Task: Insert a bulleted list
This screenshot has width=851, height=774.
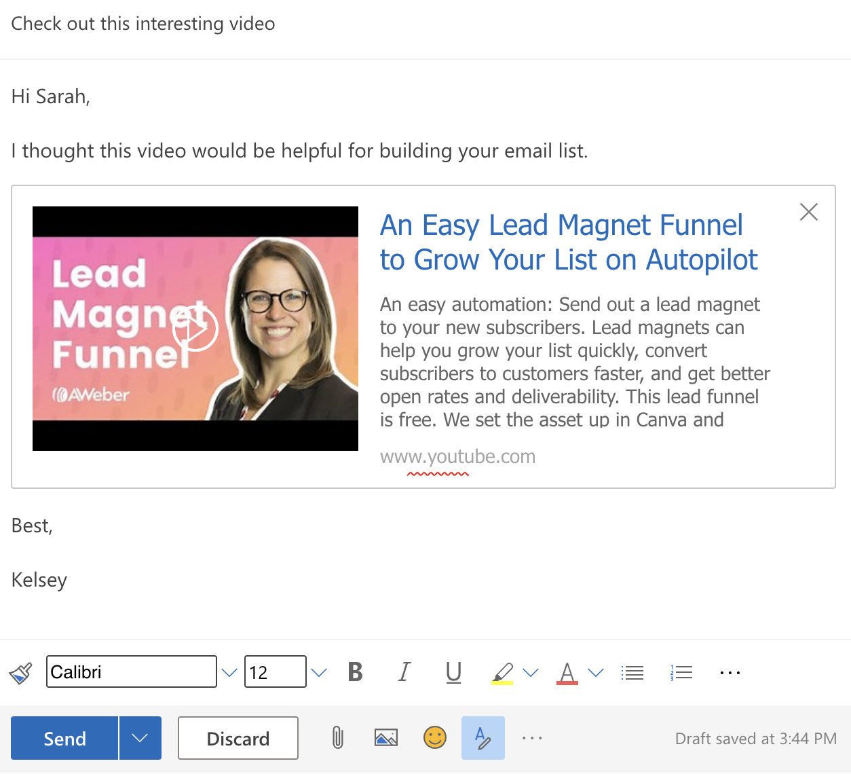Action: pos(632,672)
